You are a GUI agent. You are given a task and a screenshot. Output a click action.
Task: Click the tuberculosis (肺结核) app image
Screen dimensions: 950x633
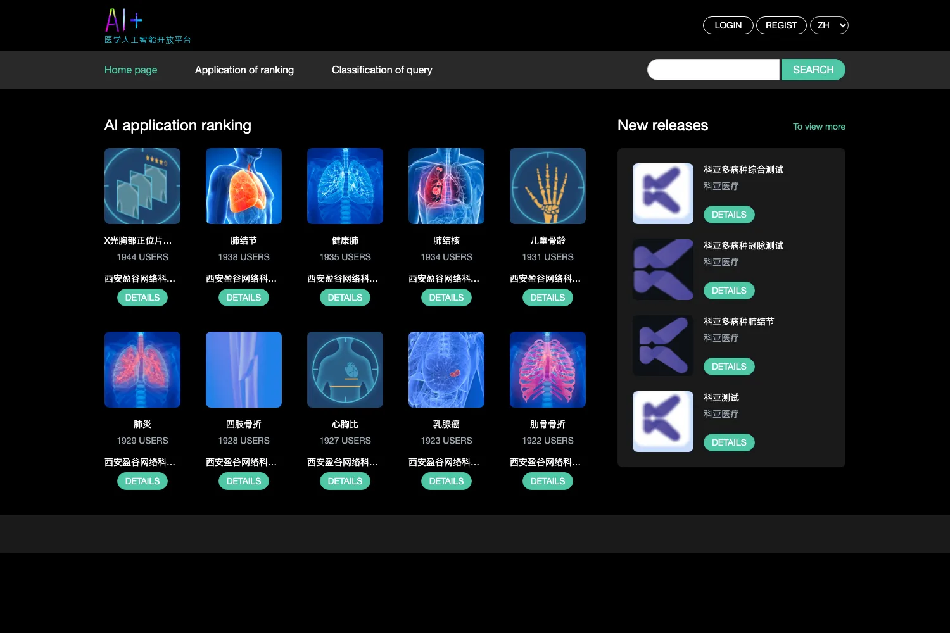tap(446, 186)
